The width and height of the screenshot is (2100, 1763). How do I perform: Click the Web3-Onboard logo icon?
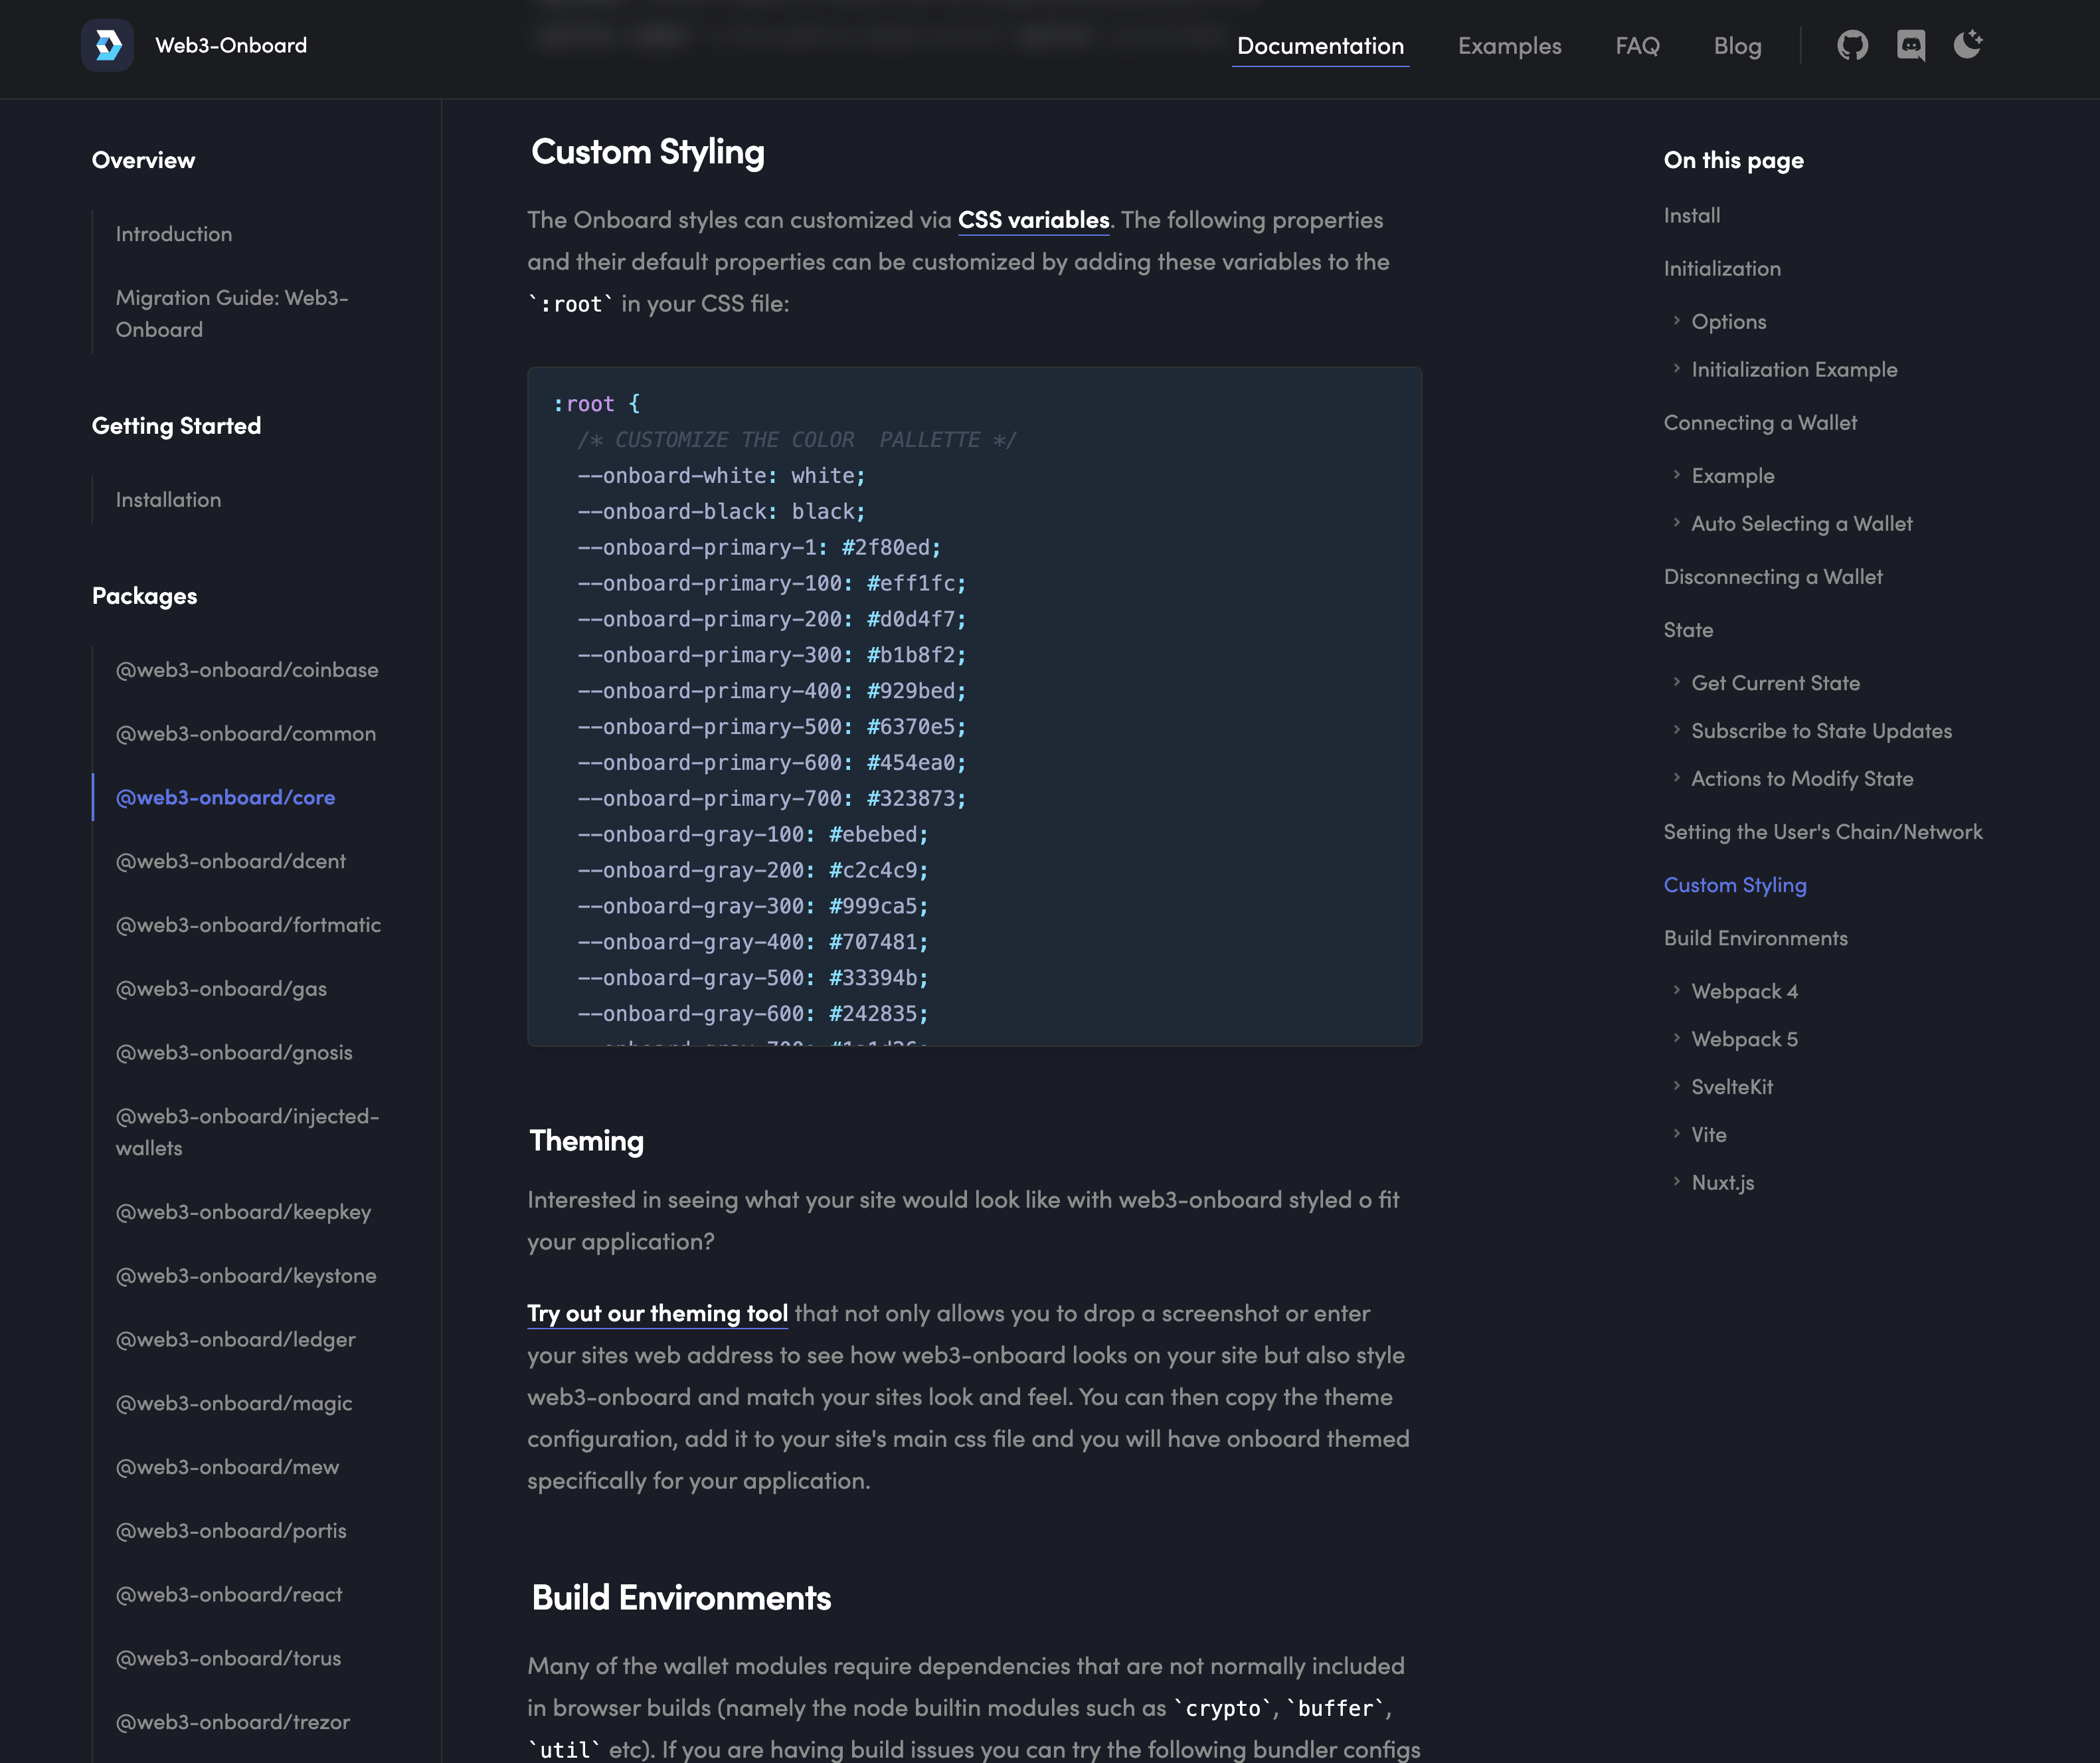click(107, 45)
